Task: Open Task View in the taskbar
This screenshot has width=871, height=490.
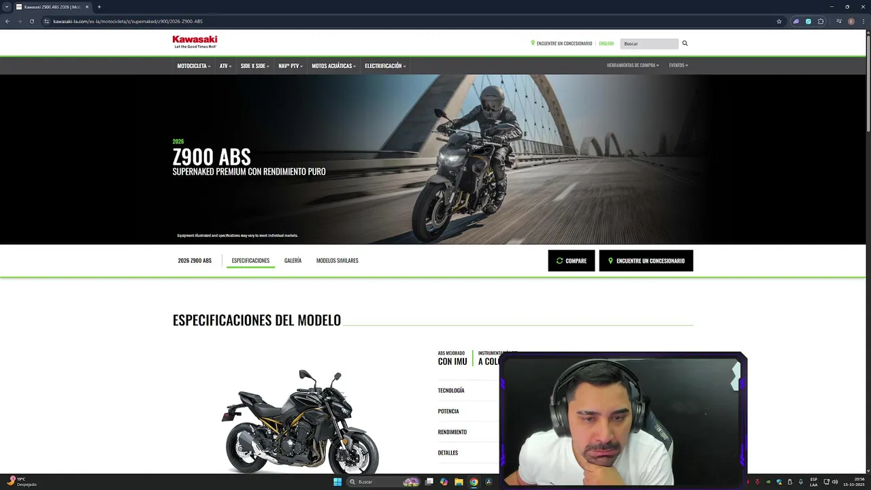Action: pyautogui.click(x=429, y=482)
